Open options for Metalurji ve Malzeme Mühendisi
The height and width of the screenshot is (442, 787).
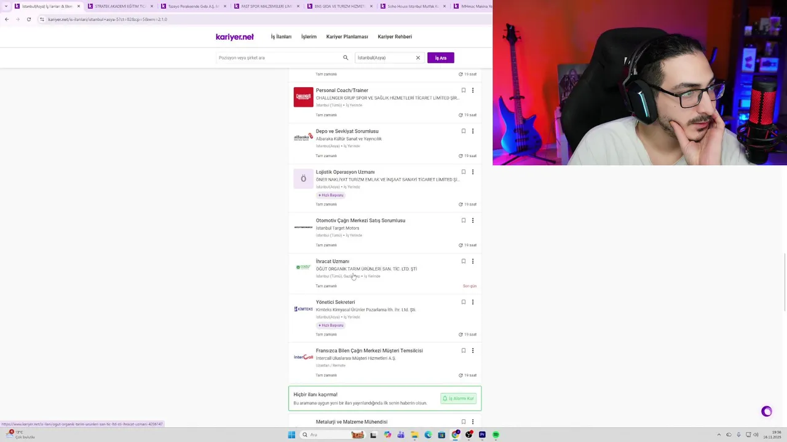coord(473,422)
